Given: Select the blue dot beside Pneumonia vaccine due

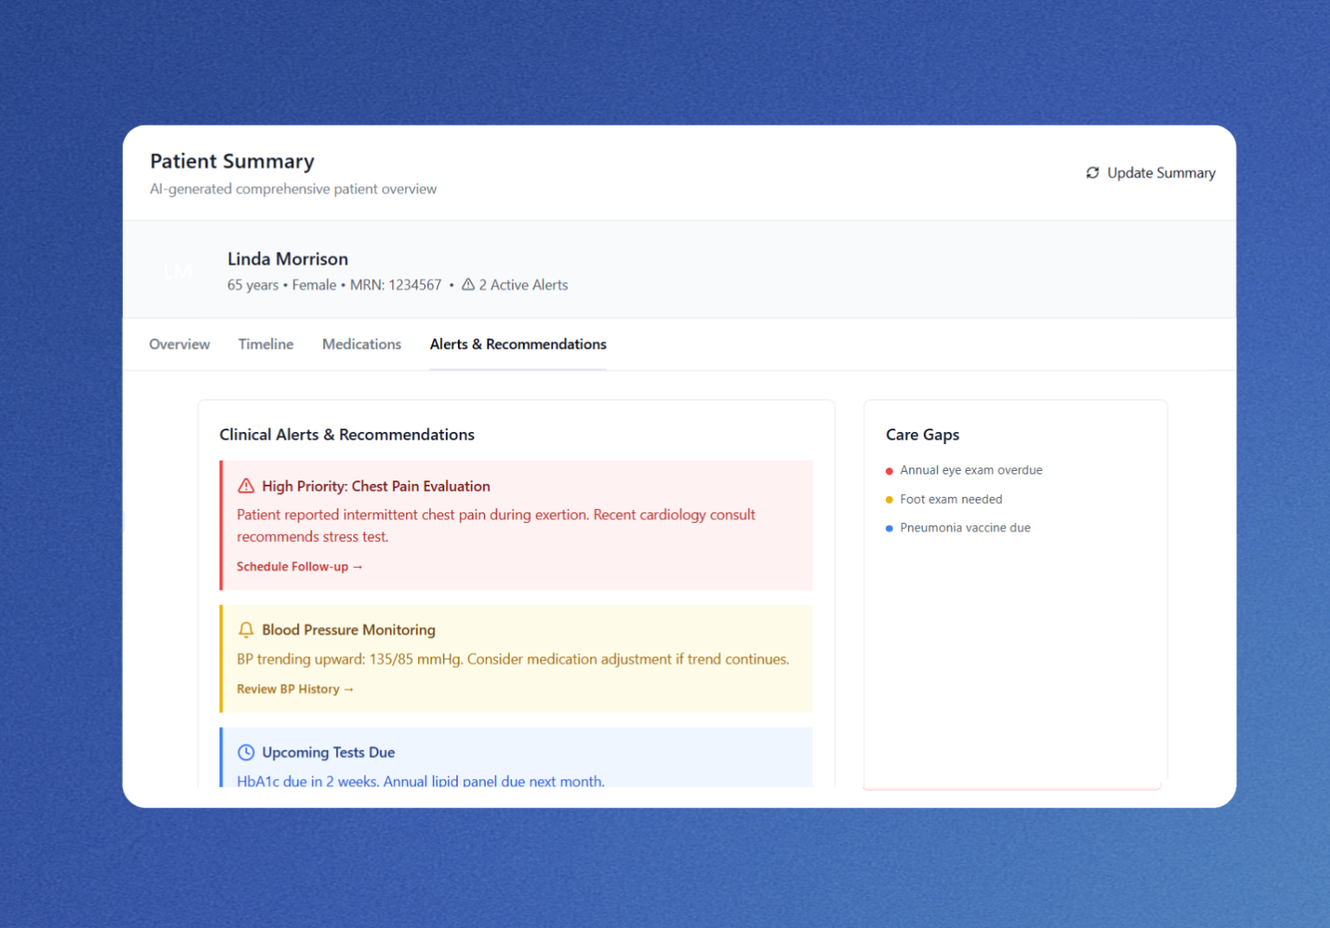Looking at the screenshot, I should (889, 528).
